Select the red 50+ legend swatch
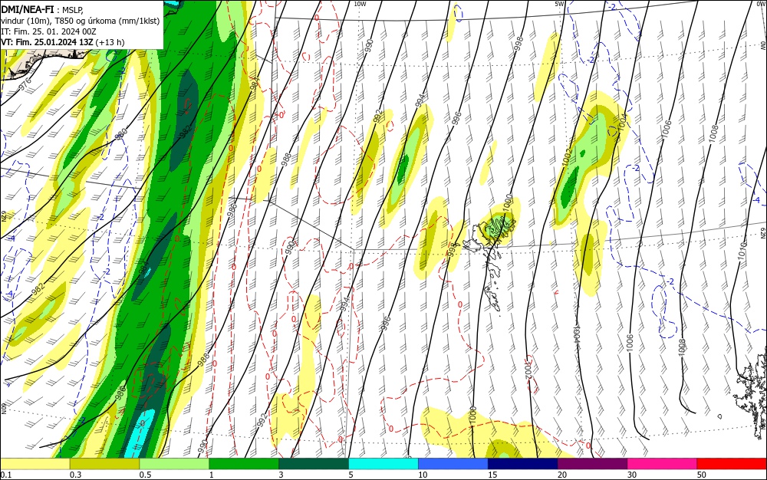 point(732,464)
